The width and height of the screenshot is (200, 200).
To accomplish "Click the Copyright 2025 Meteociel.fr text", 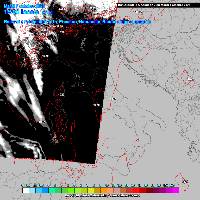I will (86, 195).
